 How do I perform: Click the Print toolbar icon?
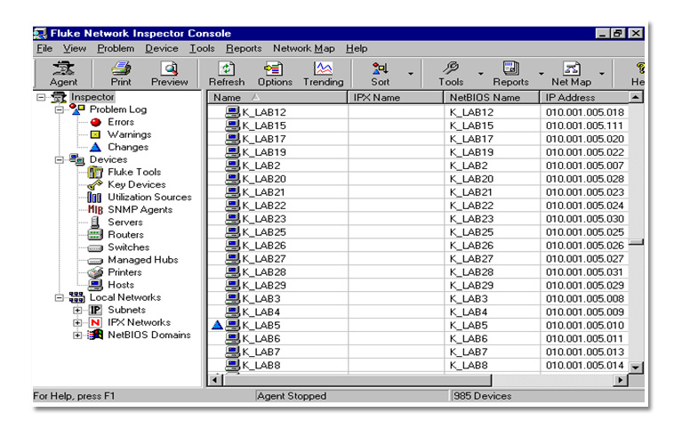click(x=121, y=73)
